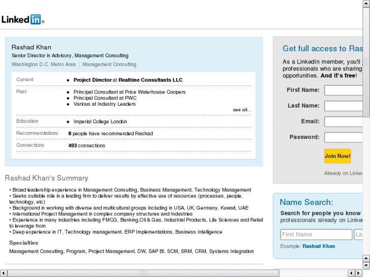Click 'Project Director at Realtime Consultants LLC'

click(128, 80)
